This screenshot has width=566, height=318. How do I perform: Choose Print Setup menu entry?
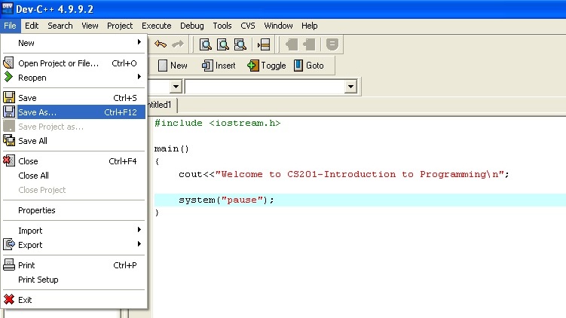coord(74,280)
